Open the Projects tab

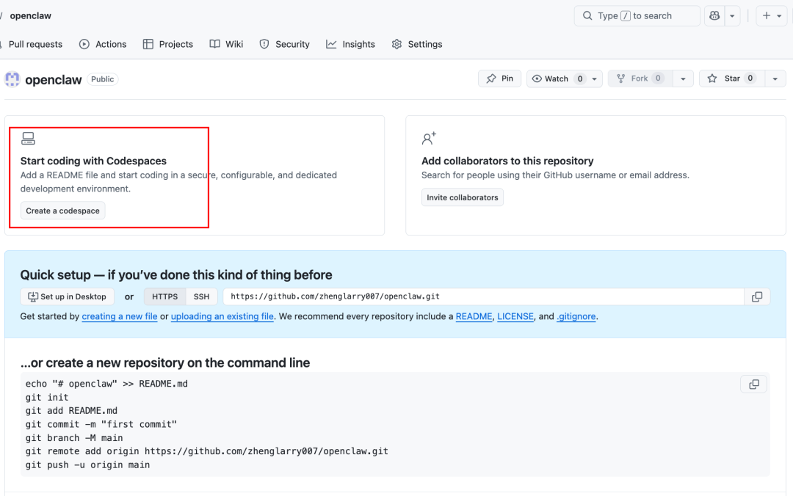click(168, 44)
